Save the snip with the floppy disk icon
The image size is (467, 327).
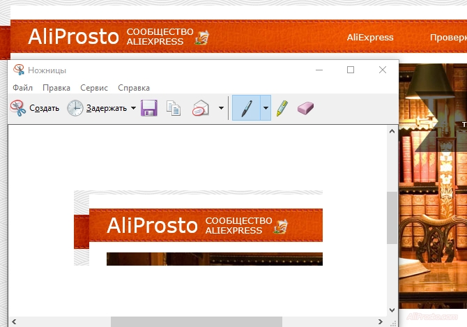click(148, 108)
